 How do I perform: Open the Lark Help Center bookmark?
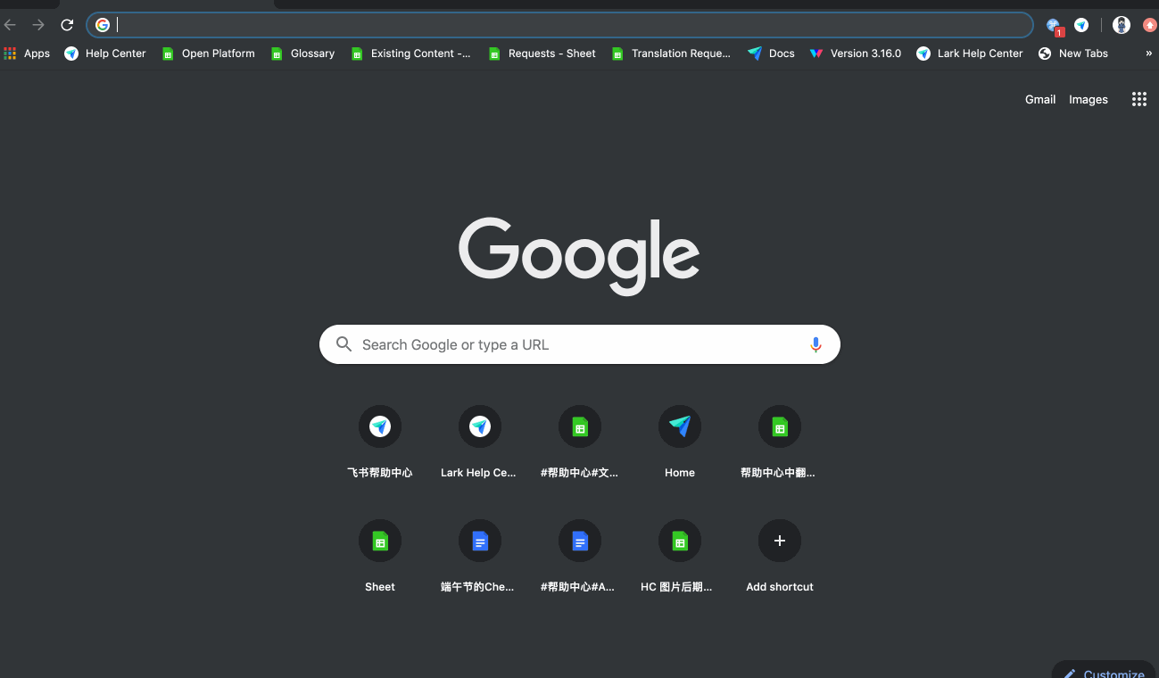(969, 54)
